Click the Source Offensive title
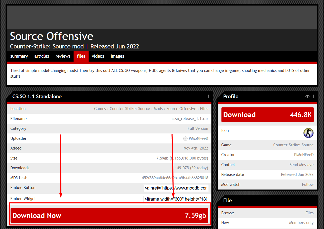The width and height of the screenshot is (324, 229). click(52, 36)
